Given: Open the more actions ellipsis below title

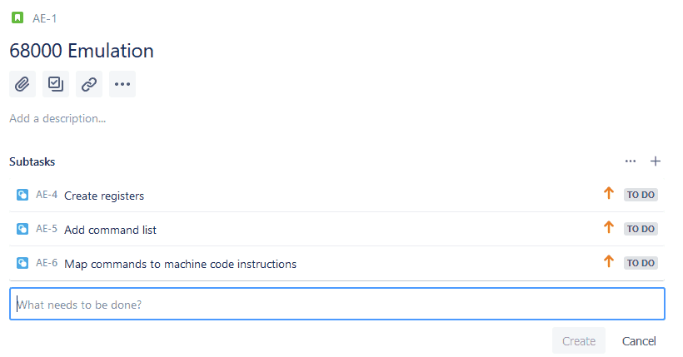Looking at the screenshot, I should (x=122, y=83).
